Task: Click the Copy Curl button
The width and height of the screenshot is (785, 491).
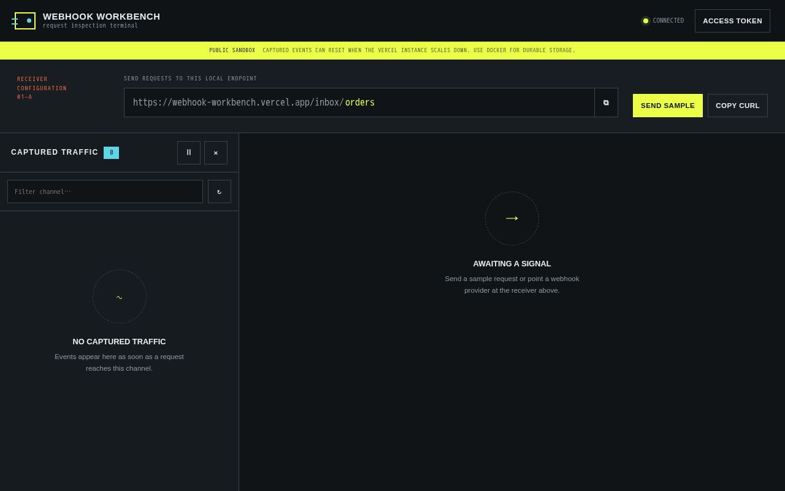Action: tap(738, 106)
